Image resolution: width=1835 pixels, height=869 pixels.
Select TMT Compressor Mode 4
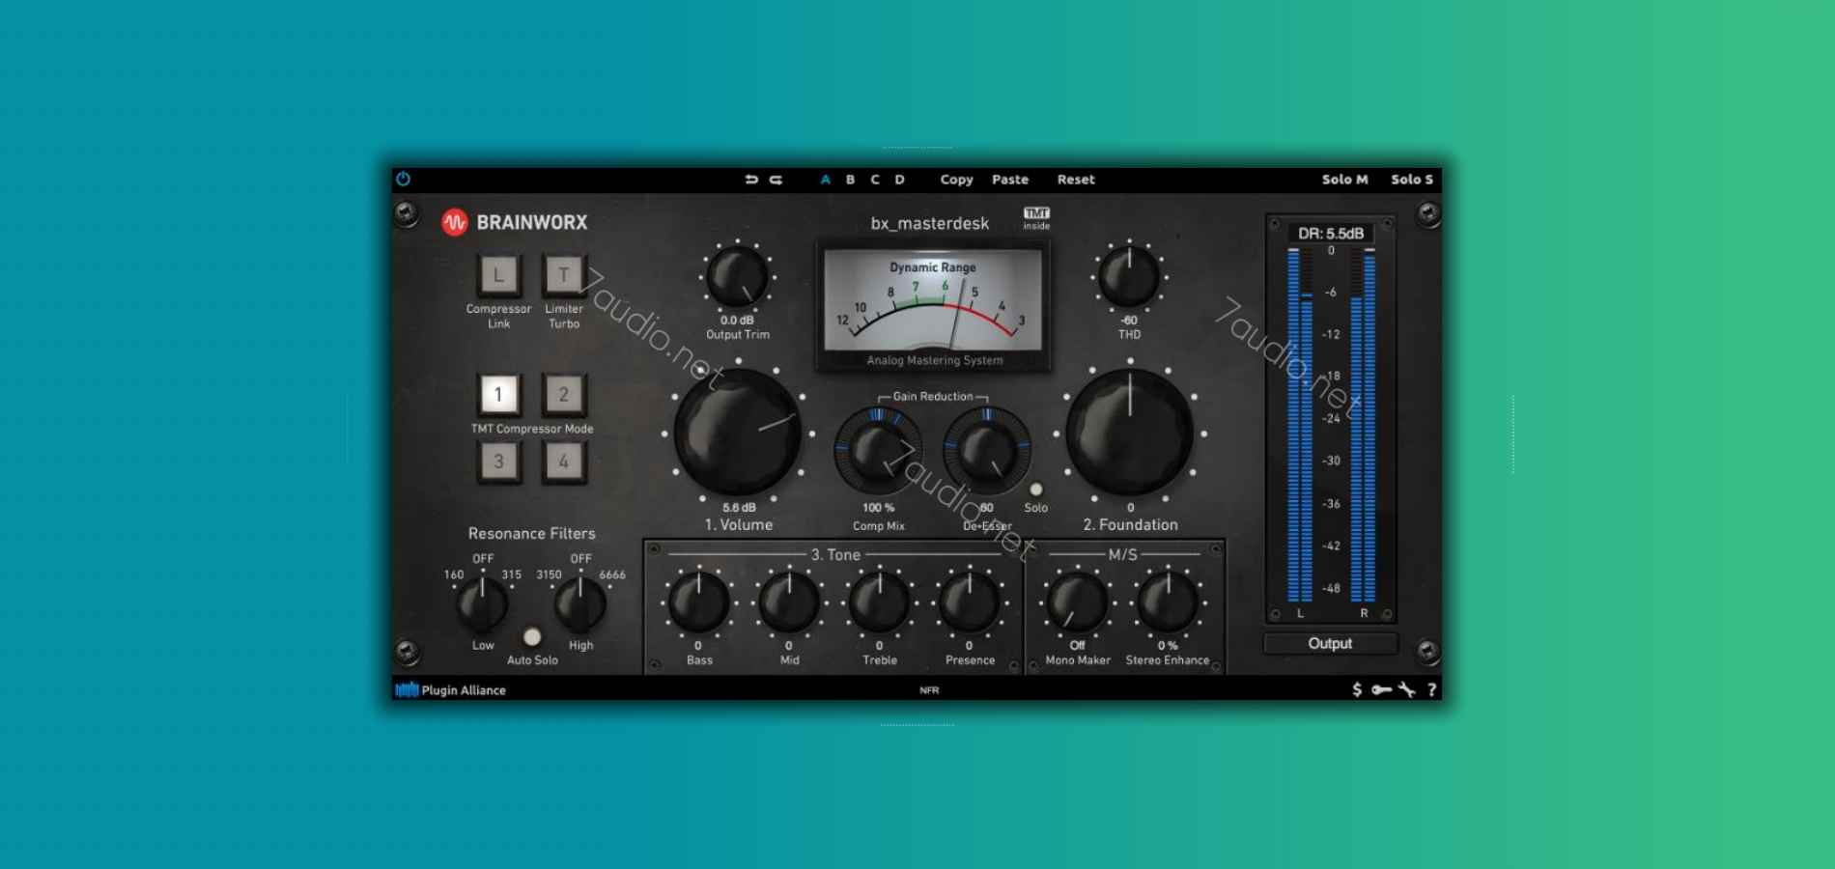[x=564, y=462]
